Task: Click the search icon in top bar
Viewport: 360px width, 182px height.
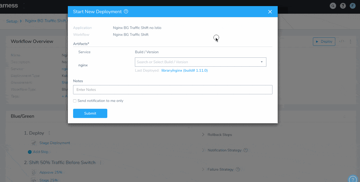Action: pyautogui.click(x=333, y=6)
